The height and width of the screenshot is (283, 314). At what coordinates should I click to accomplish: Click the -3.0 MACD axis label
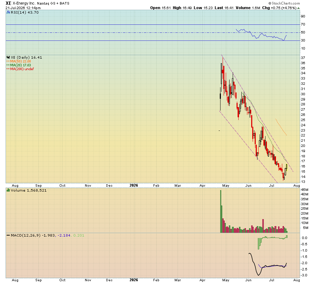coord(304,275)
